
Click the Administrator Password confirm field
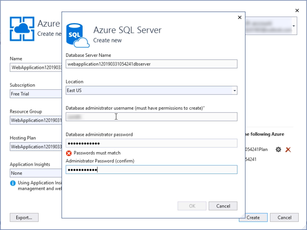pos(151,170)
